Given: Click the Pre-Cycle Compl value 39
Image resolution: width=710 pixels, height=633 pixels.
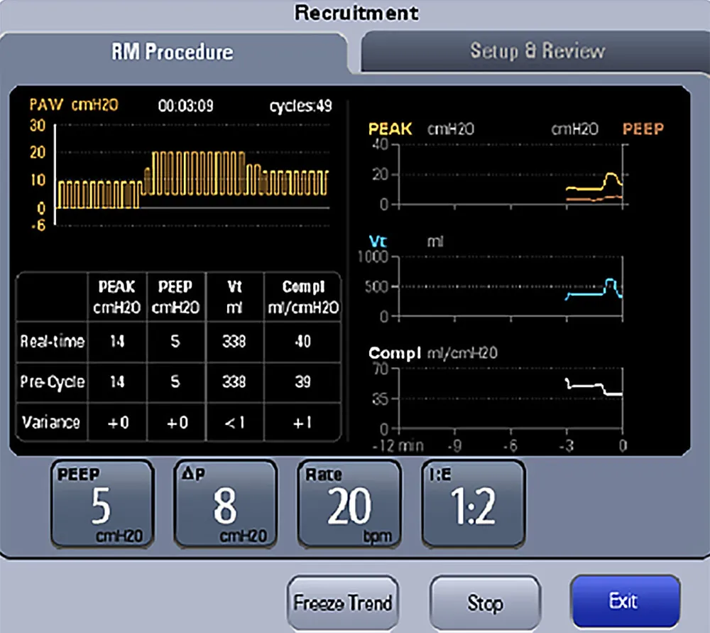Looking at the screenshot, I should point(302,382).
